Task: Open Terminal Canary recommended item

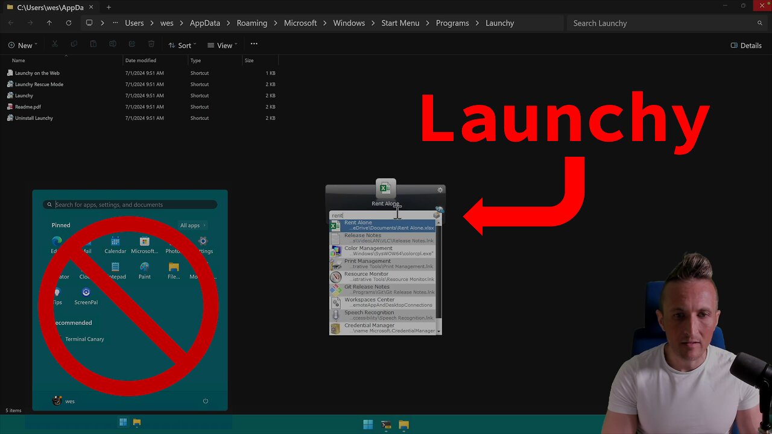Action: point(84,339)
